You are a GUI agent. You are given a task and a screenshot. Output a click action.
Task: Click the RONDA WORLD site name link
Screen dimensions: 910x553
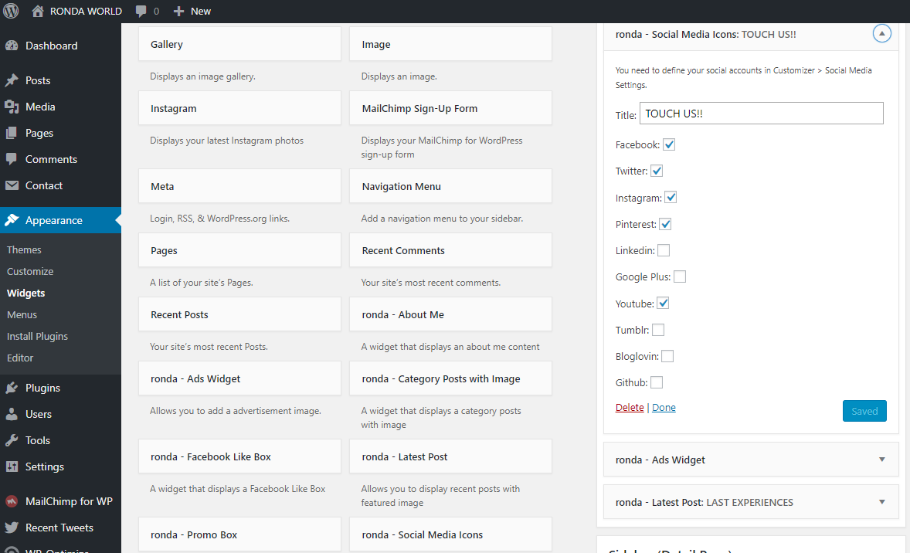(x=86, y=11)
